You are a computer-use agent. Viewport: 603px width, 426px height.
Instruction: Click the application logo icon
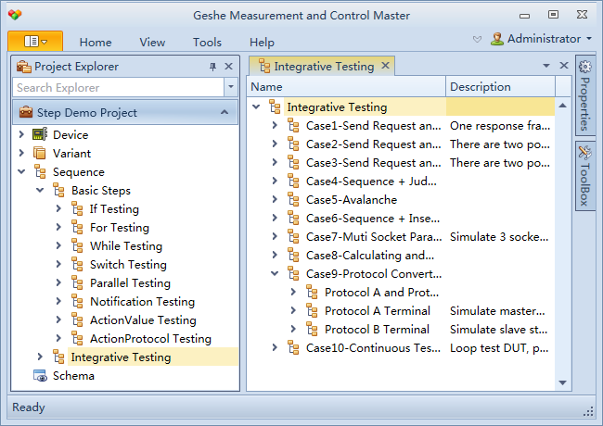point(15,15)
